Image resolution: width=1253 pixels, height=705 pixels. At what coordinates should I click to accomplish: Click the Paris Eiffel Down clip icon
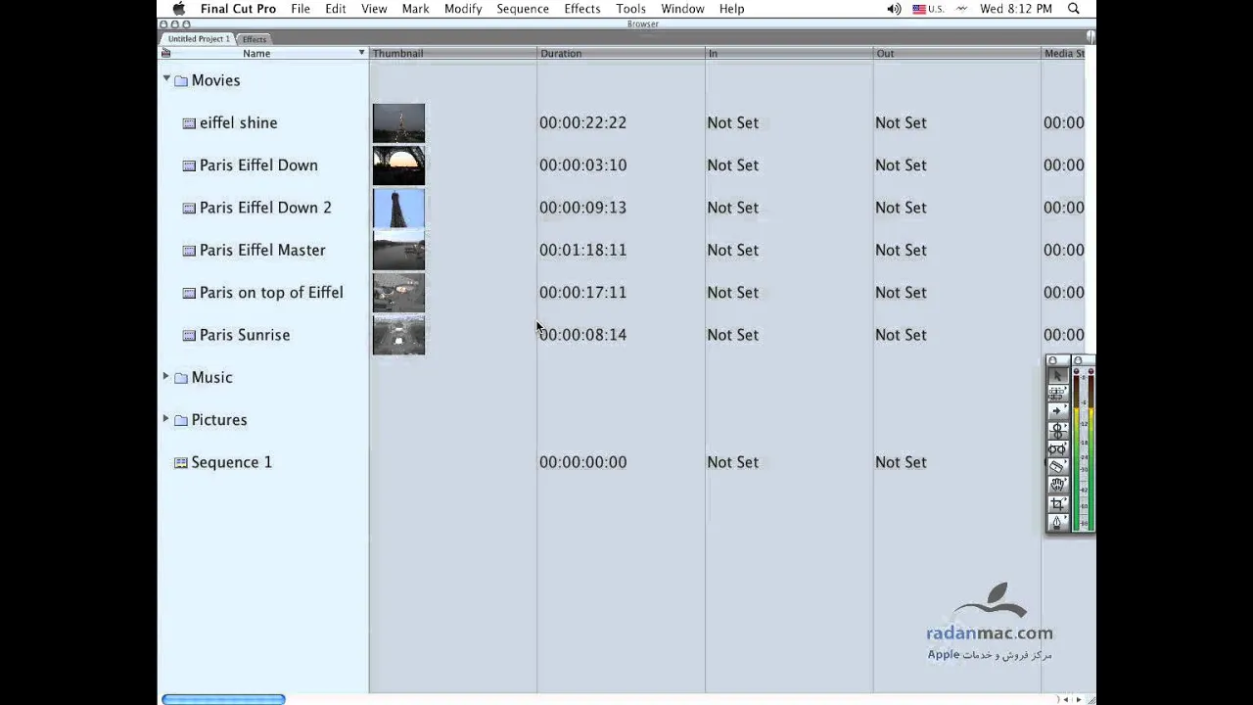coord(189,165)
